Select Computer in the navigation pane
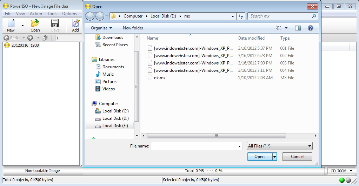Image resolution: width=359 pixels, height=186 pixels. 105,104
